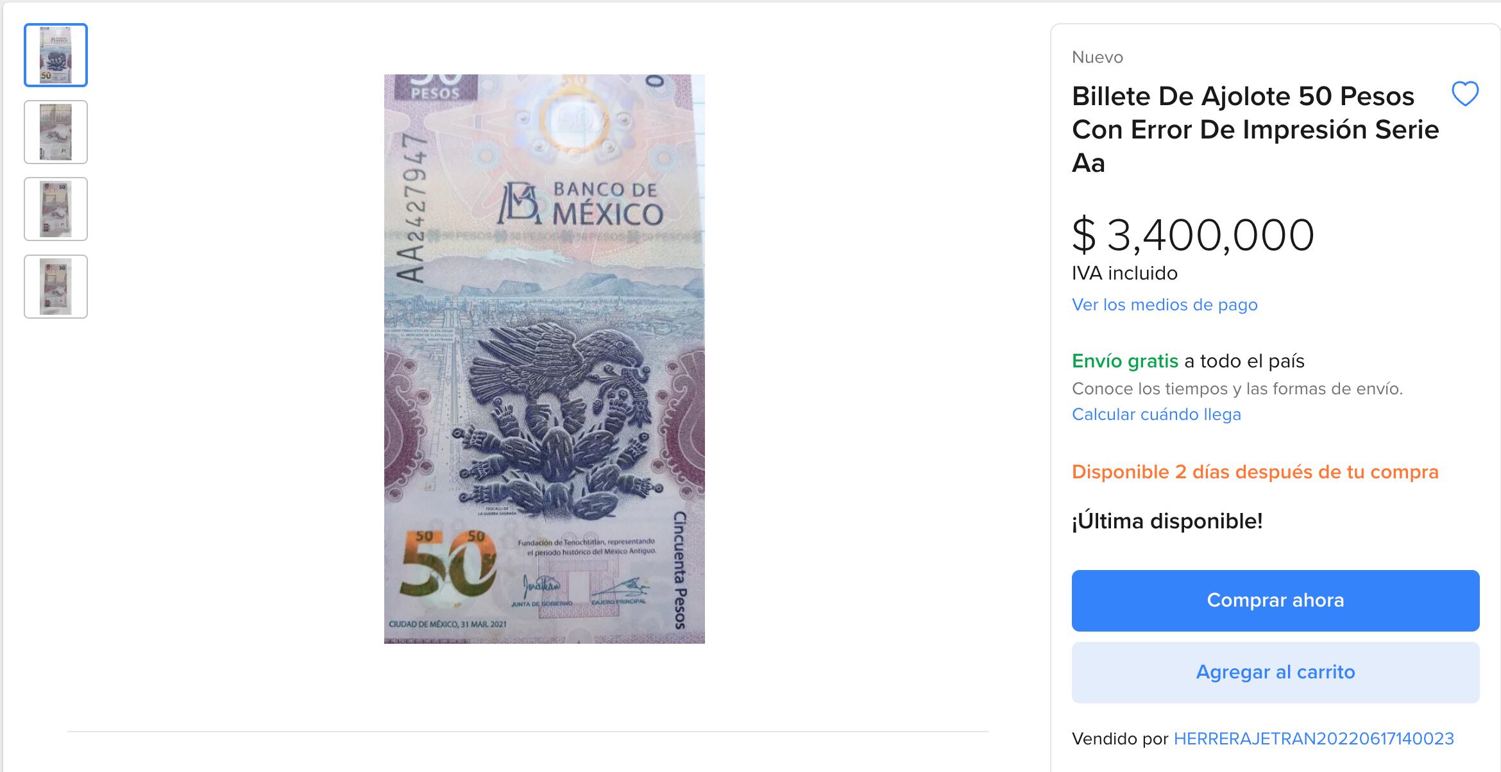This screenshot has width=1501, height=772.
Task: Add listing to favorites with heart icon
Action: [1465, 94]
